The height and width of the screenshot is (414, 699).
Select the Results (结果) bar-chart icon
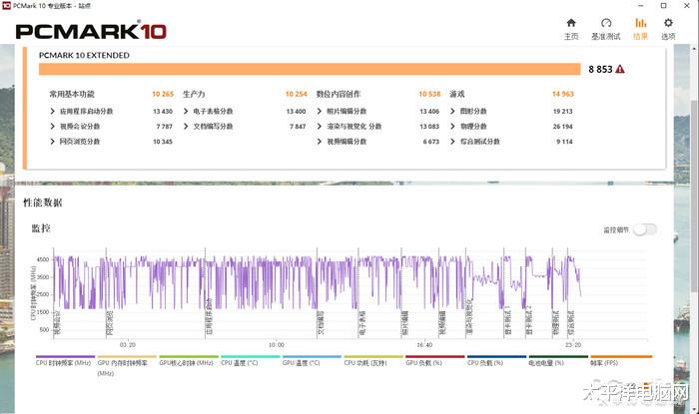point(641,23)
